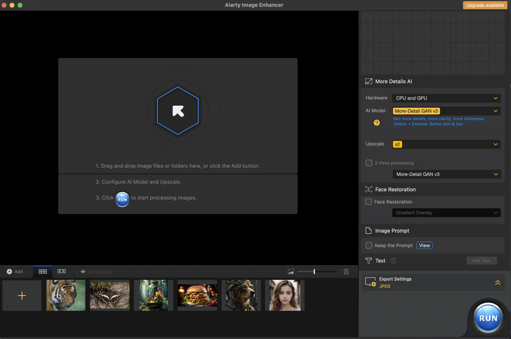Screen dimensions: 511x339
Task: Enable 2-Pass processing checkbox
Action: pyautogui.click(x=369, y=163)
